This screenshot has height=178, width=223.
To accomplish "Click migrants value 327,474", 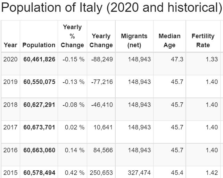I will [139, 172].
